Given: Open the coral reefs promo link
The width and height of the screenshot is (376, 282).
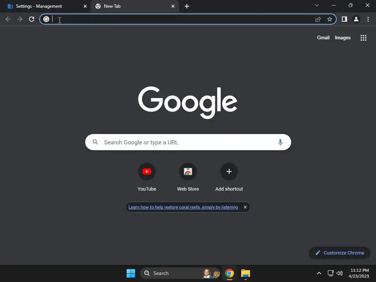Looking at the screenshot, I should tap(183, 207).
